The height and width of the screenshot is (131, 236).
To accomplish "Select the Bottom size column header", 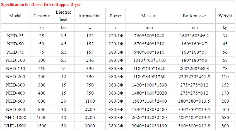I will (x=194, y=16).
